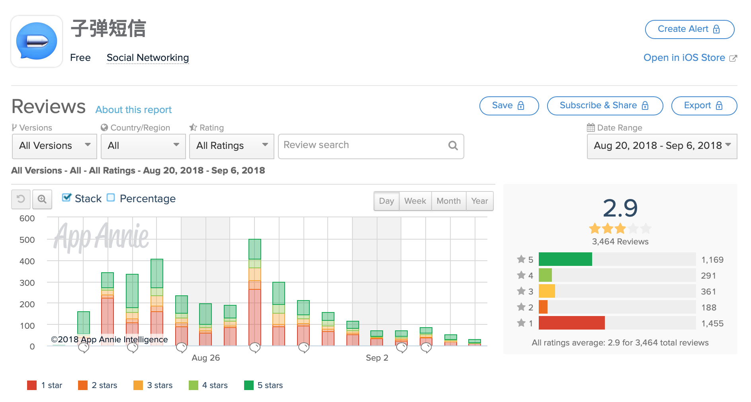Click the star icon for 4-star row
The height and width of the screenshot is (402, 751).
[x=521, y=275]
